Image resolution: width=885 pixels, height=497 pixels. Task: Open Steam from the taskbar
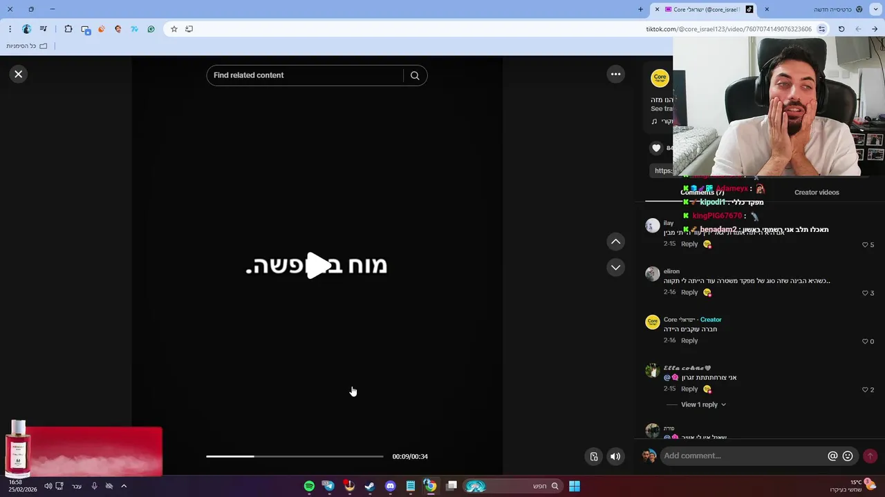click(x=370, y=486)
